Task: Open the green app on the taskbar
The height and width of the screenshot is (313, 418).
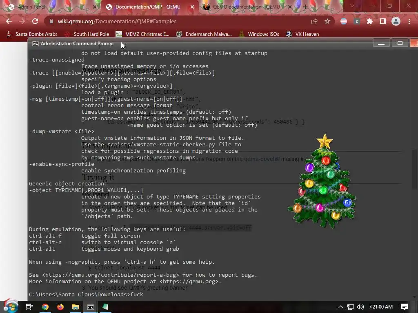Action: point(106,307)
